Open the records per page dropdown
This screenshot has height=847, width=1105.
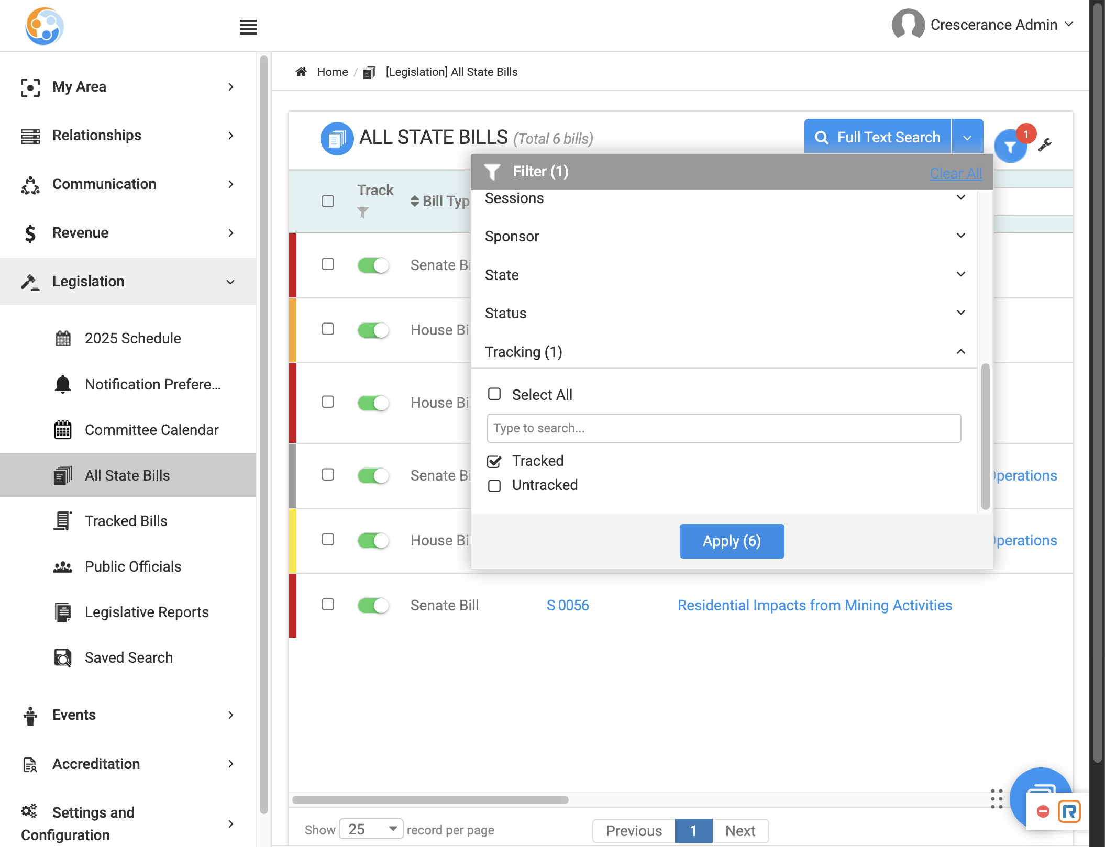click(x=371, y=829)
